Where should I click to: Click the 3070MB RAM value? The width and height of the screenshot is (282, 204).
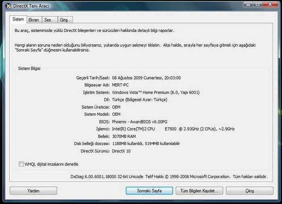click(124, 136)
